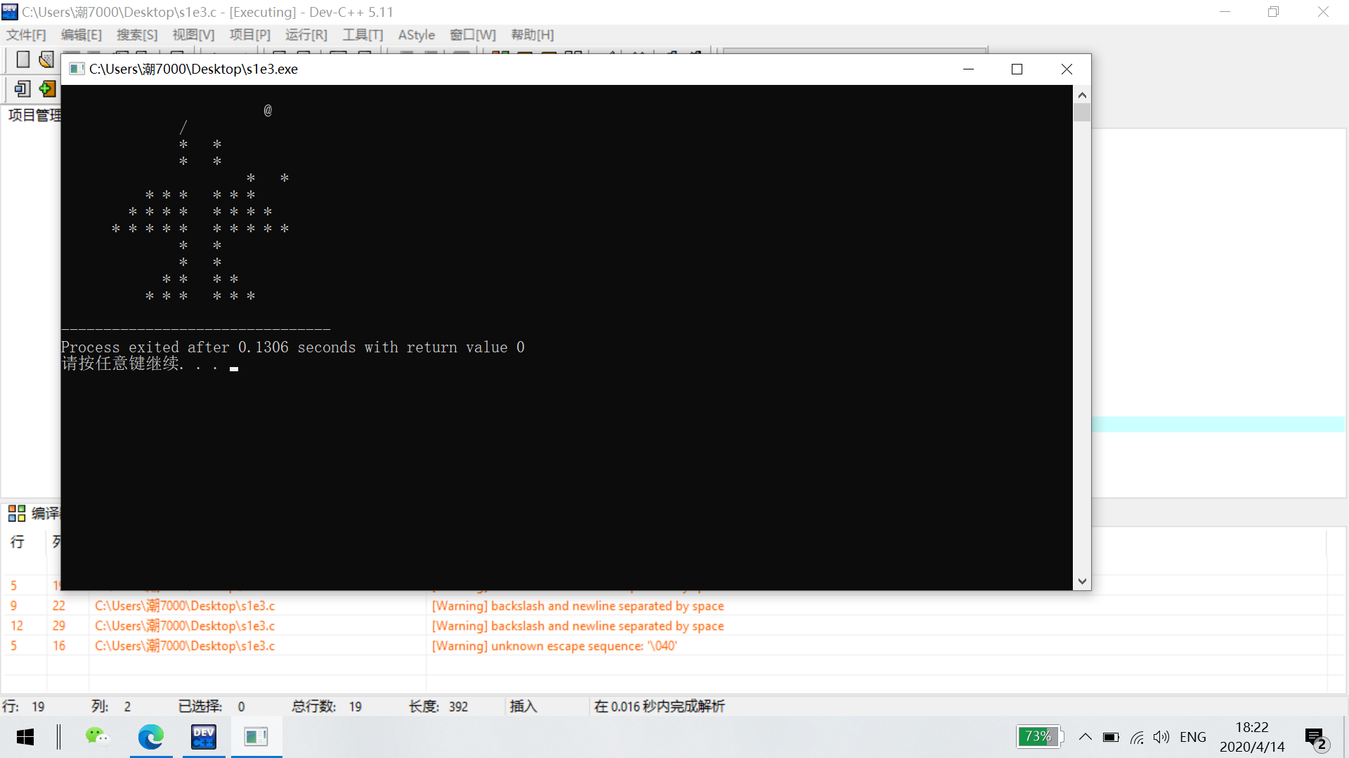Click the Open file toolbar icon

[46, 60]
